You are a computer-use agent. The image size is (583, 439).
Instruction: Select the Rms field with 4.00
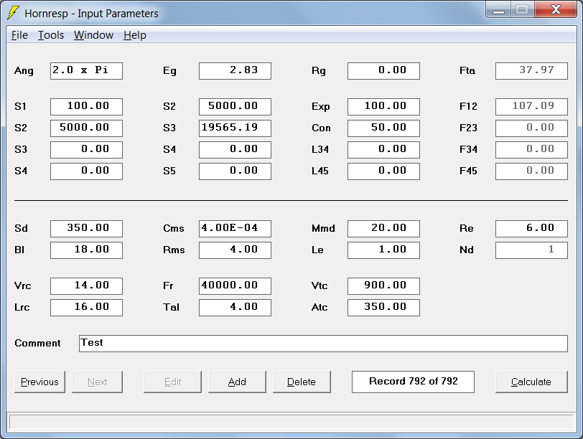[x=235, y=250]
